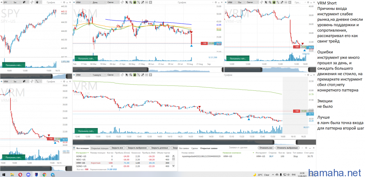Viewport: 365px width, 177px height.
Task: Select order nyseimpulse6420210812155044000029
Action: point(201,156)
